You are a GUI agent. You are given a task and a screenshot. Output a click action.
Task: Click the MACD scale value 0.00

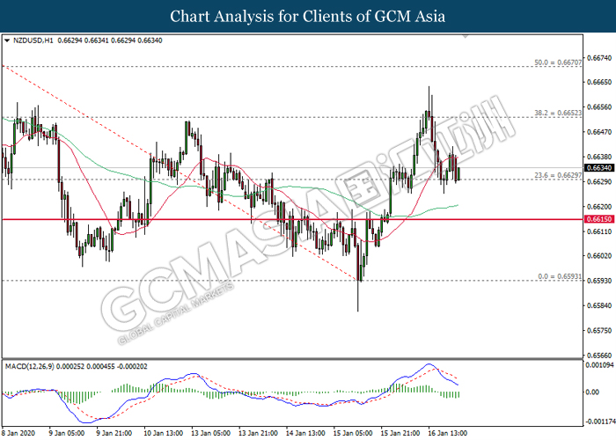coord(592,392)
